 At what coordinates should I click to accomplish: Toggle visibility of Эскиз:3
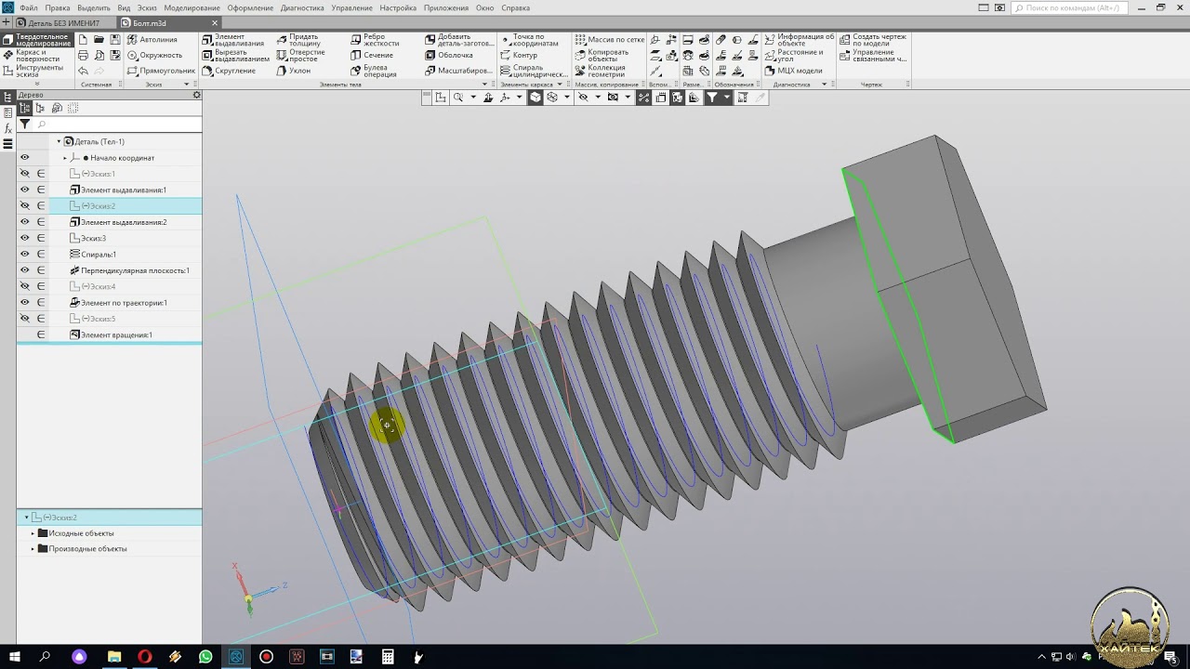coord(25,238)
